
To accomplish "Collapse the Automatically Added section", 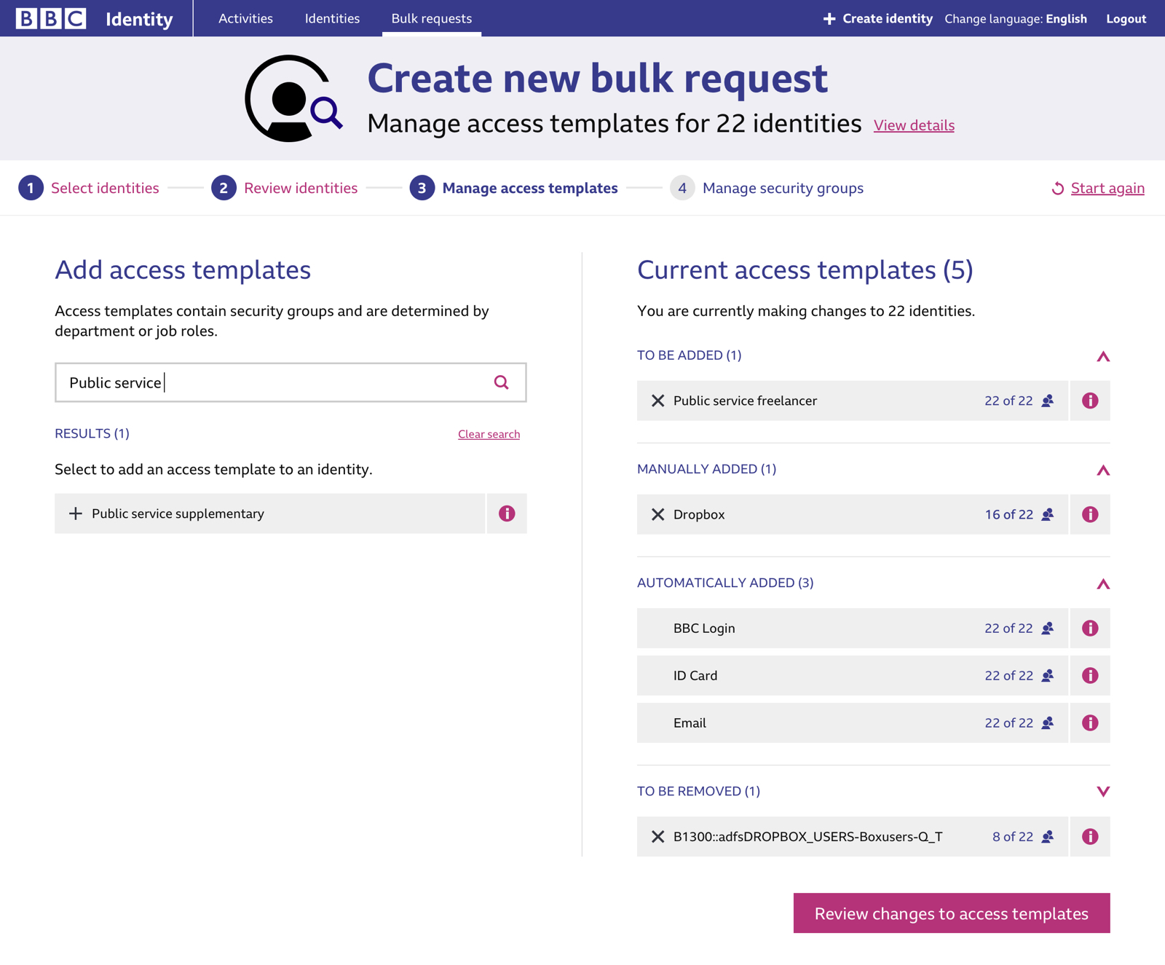I will click(1103, 583).
